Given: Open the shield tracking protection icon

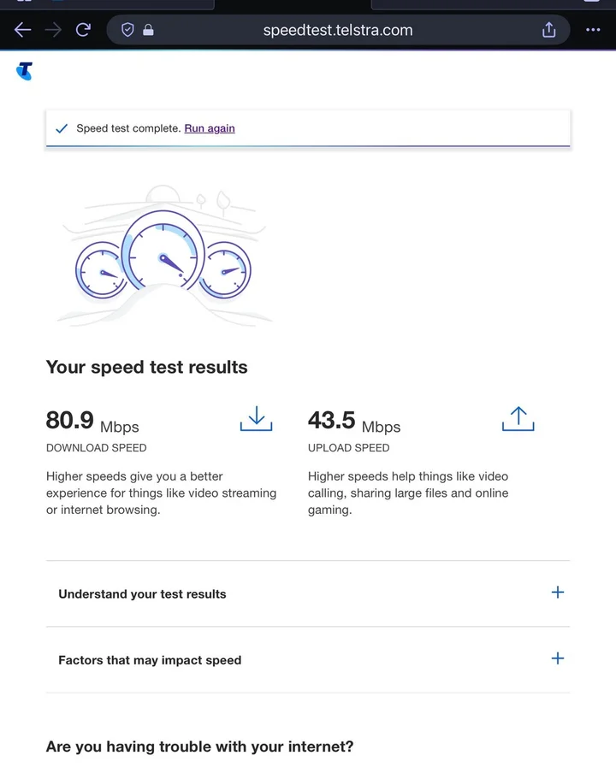Looking at the screenshot, I should (x=127, y=30).
